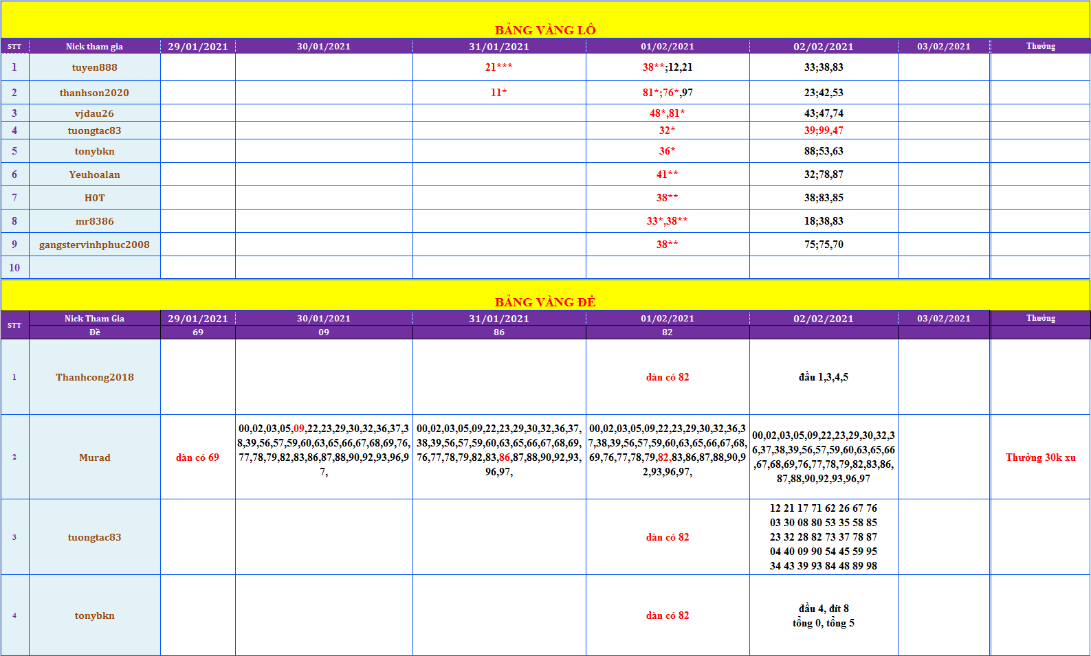1091x656 pixels.
Task: Click 'Thưởng' header in Lô table
Action: (1041, 47)
